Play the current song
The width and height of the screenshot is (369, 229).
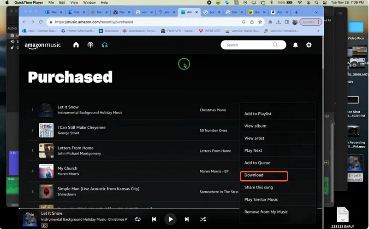tap(170, 219)
